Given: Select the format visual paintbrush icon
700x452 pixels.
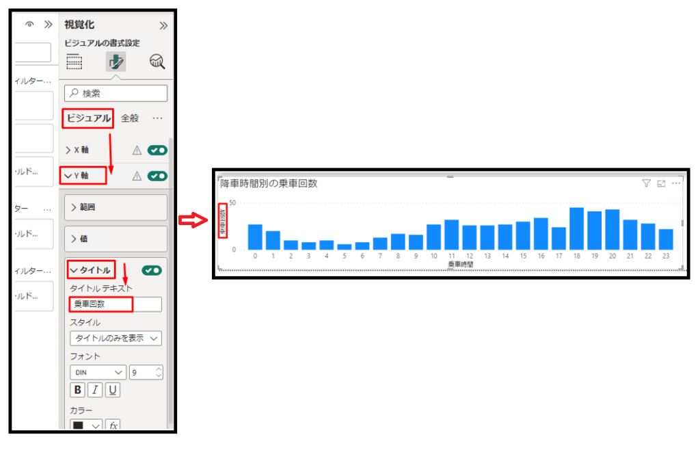Looking at the screenshot, I should click(116, 62).
